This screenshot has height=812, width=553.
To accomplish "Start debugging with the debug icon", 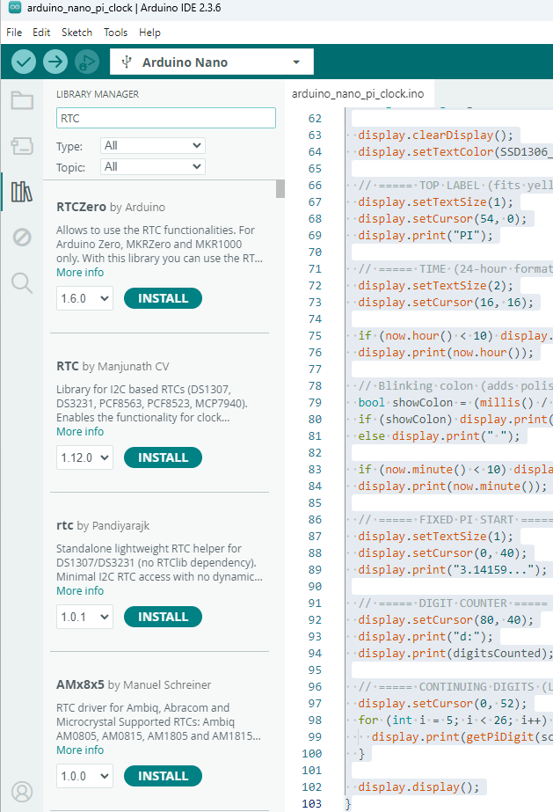I will [x=87, y=62].
